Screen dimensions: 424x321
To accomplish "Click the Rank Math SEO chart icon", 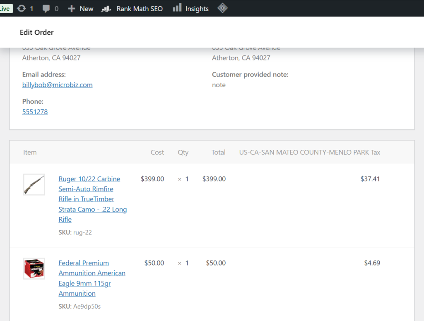I will (x=106, y=9).
